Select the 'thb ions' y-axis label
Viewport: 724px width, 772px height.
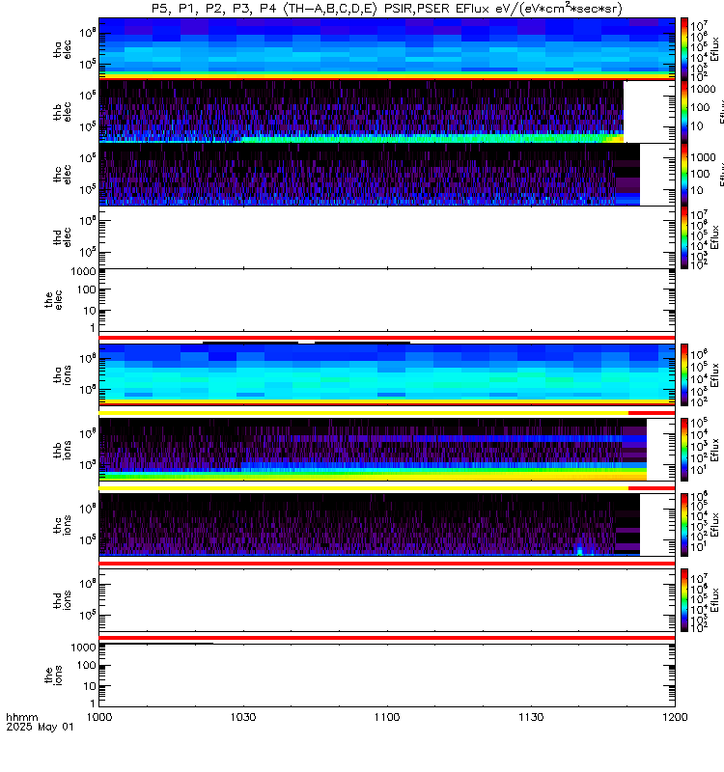tap(63, 450)
